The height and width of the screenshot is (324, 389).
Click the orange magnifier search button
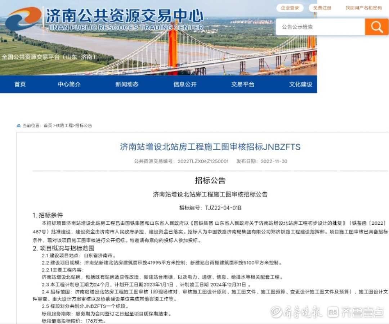point(376,27)
